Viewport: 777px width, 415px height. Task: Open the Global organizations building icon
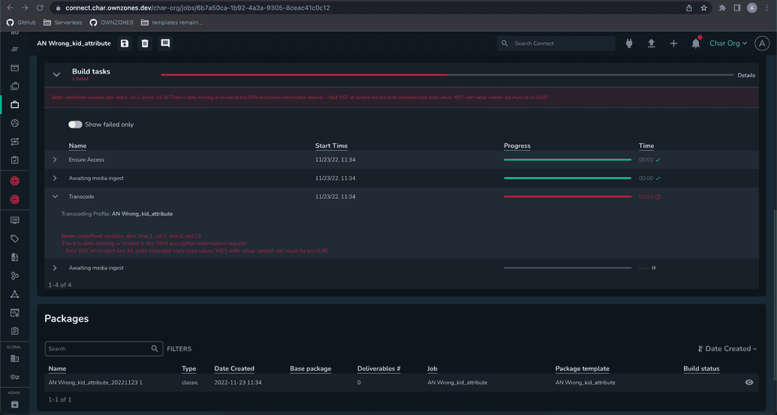(x=15, y=358)
